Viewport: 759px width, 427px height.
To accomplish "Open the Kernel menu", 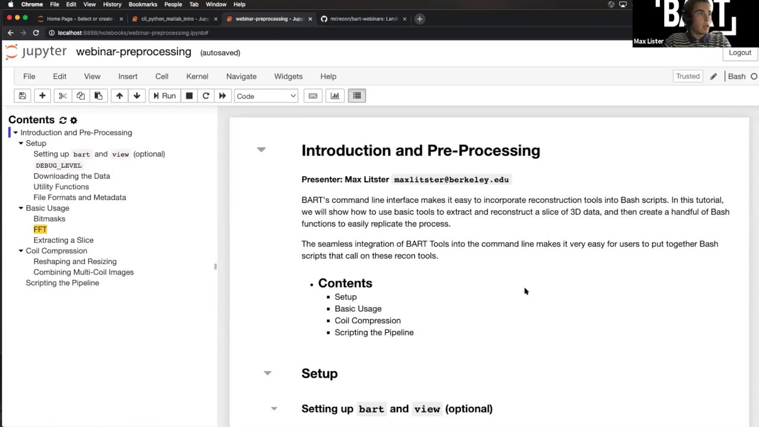I will [x=197, y=77].
